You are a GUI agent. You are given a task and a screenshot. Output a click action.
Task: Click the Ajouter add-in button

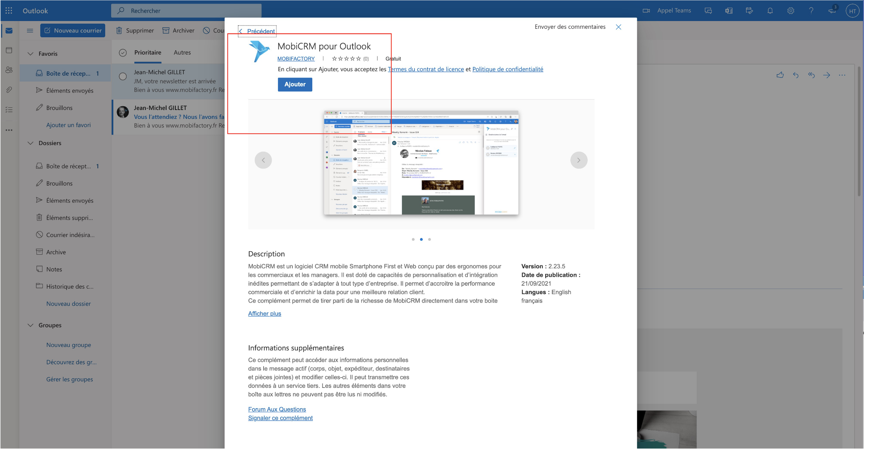click(295, 85)
